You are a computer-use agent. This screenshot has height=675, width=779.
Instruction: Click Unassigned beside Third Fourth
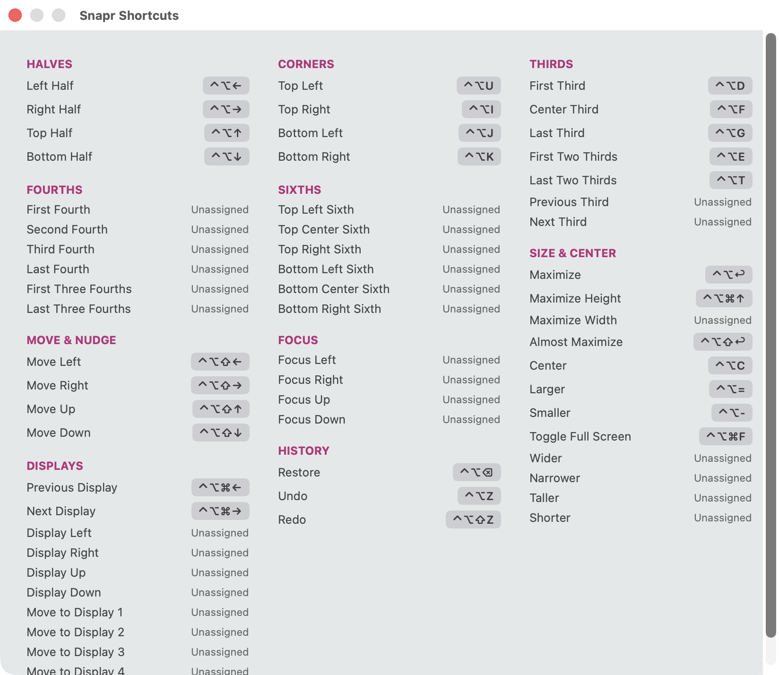point(220,249)
